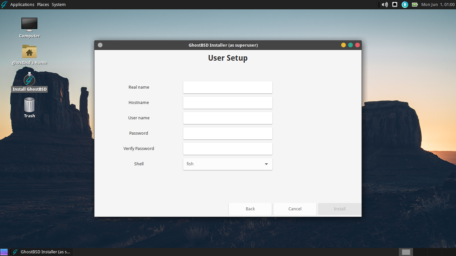Click the Install button
The image size is (456, 256).
pyautogui.click(x=339, y=209)
